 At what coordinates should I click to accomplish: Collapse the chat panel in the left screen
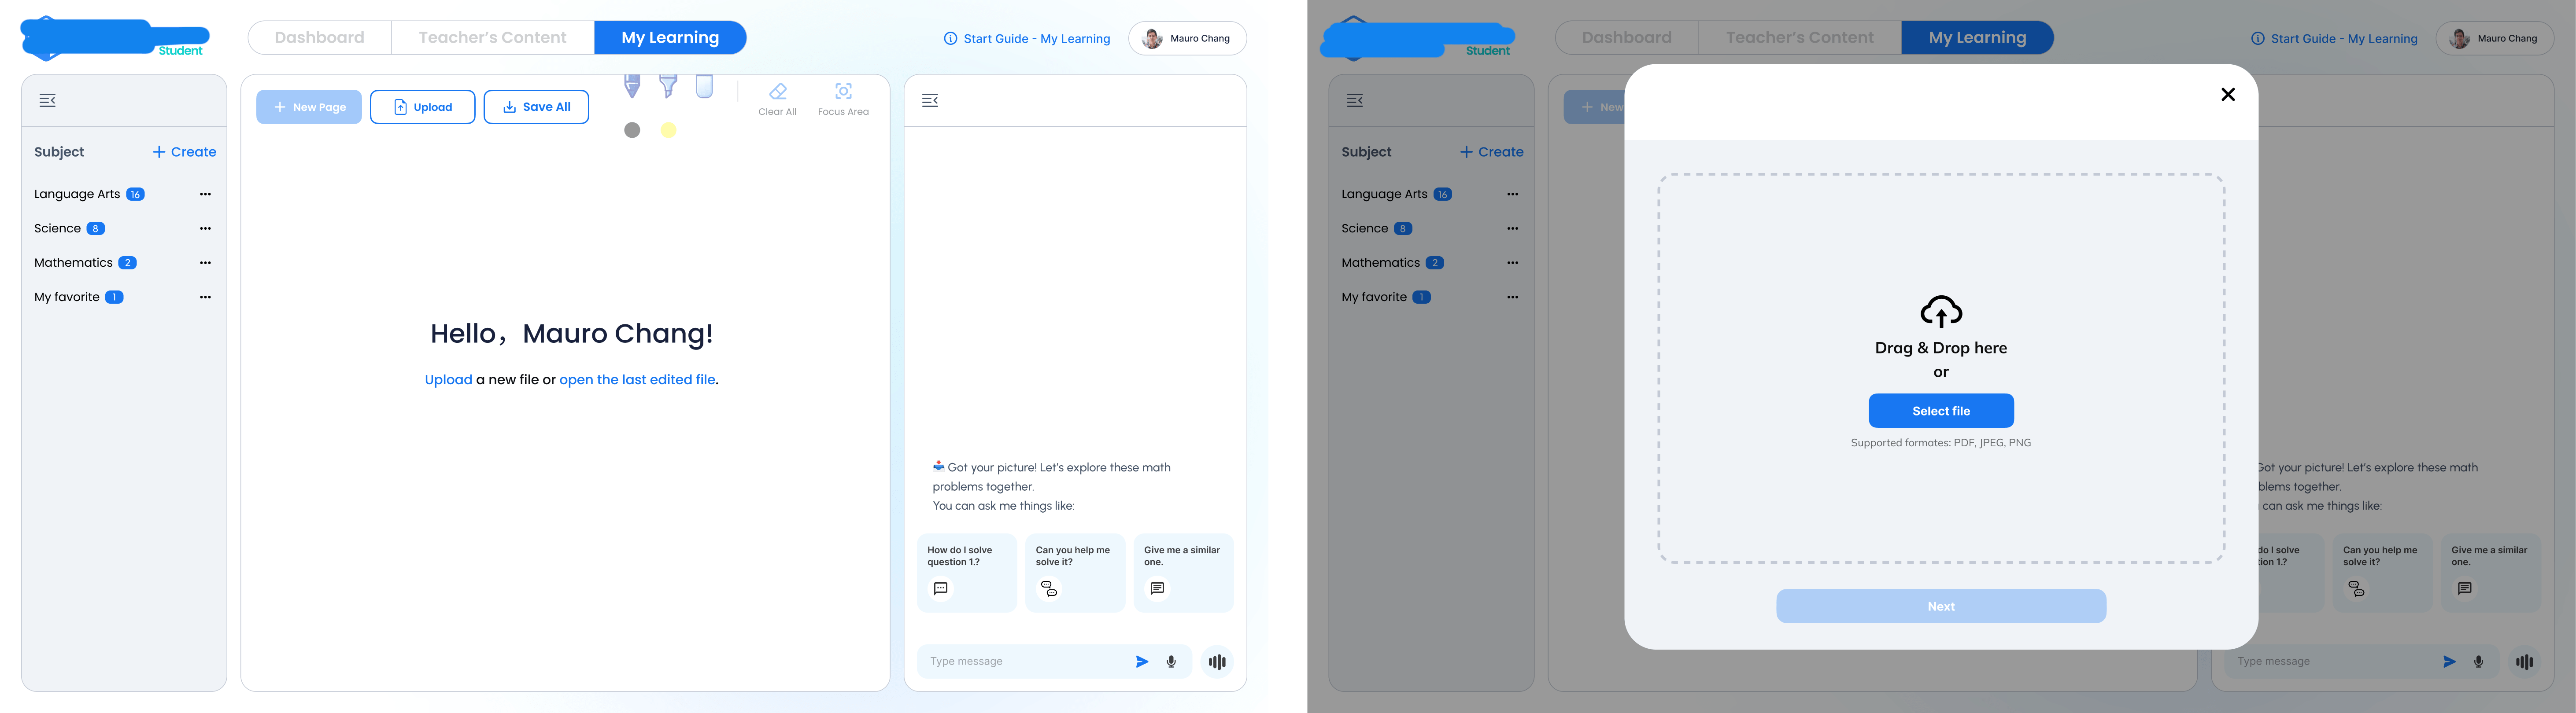930,100
